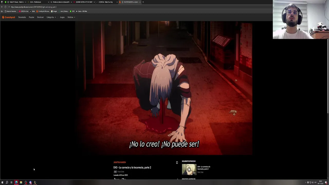
Task: Switch to the Kai'Sa ProBuilds tab
Action: (38, 2)
